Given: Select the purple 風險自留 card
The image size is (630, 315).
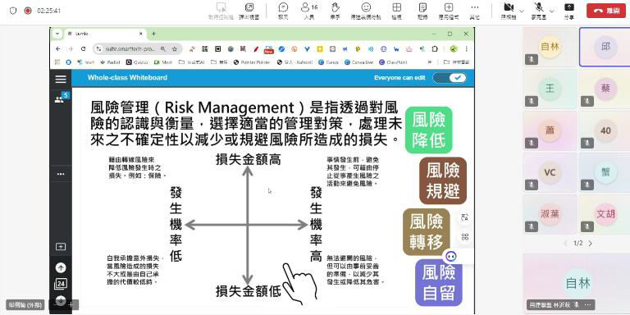Looking at the screenshot, I should point(438,283).
